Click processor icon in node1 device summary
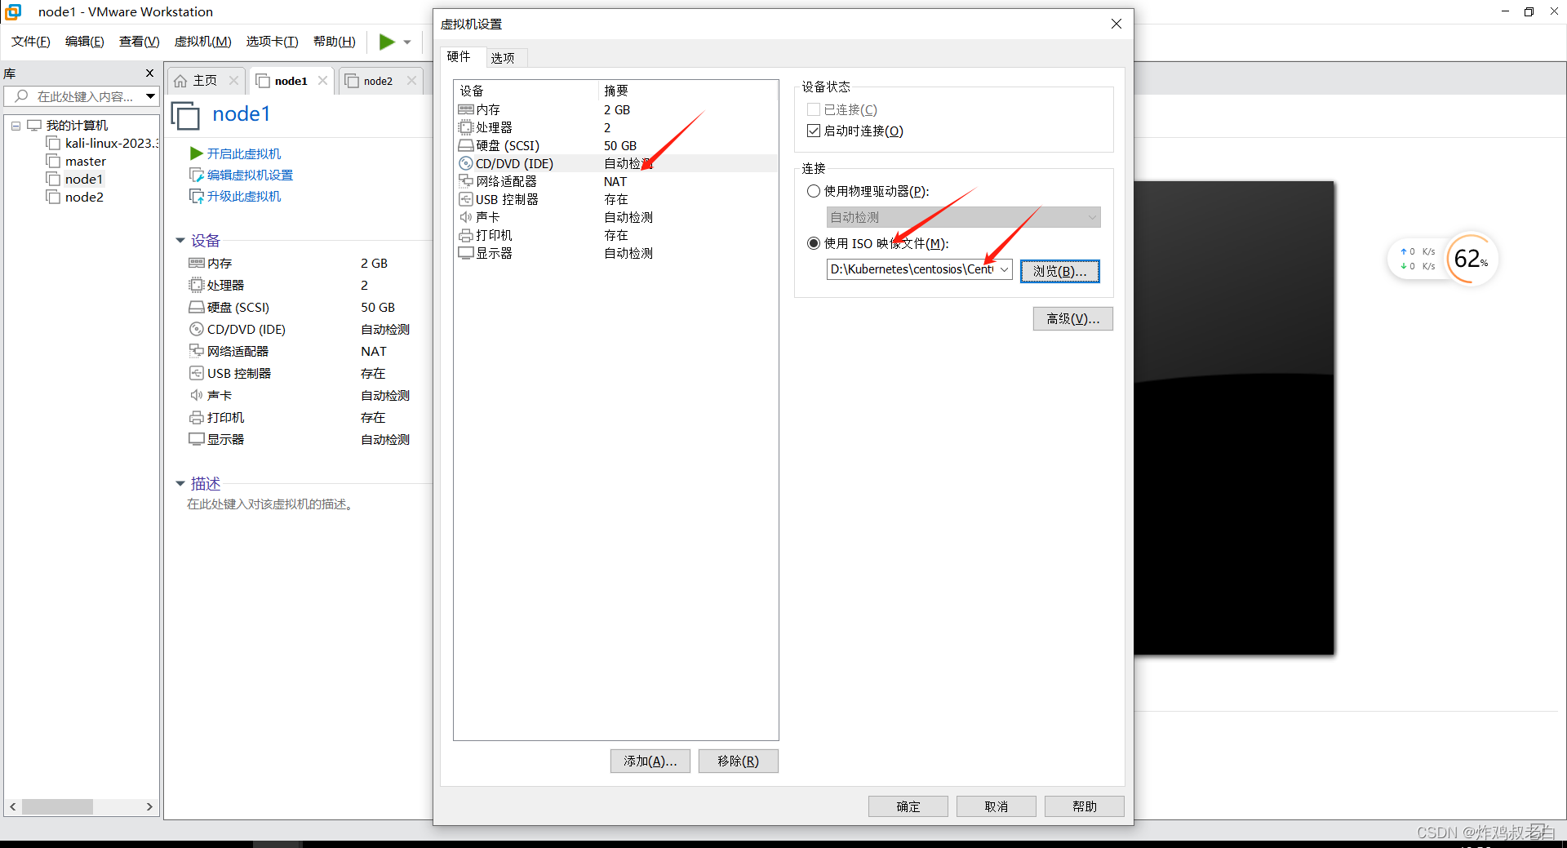The image size is (1567, 848). point(197,285)
